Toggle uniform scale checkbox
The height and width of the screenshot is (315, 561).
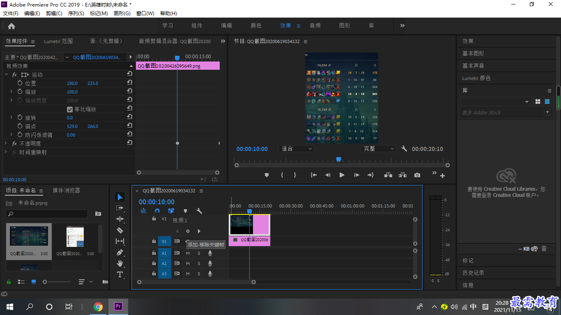coord(70,110)
